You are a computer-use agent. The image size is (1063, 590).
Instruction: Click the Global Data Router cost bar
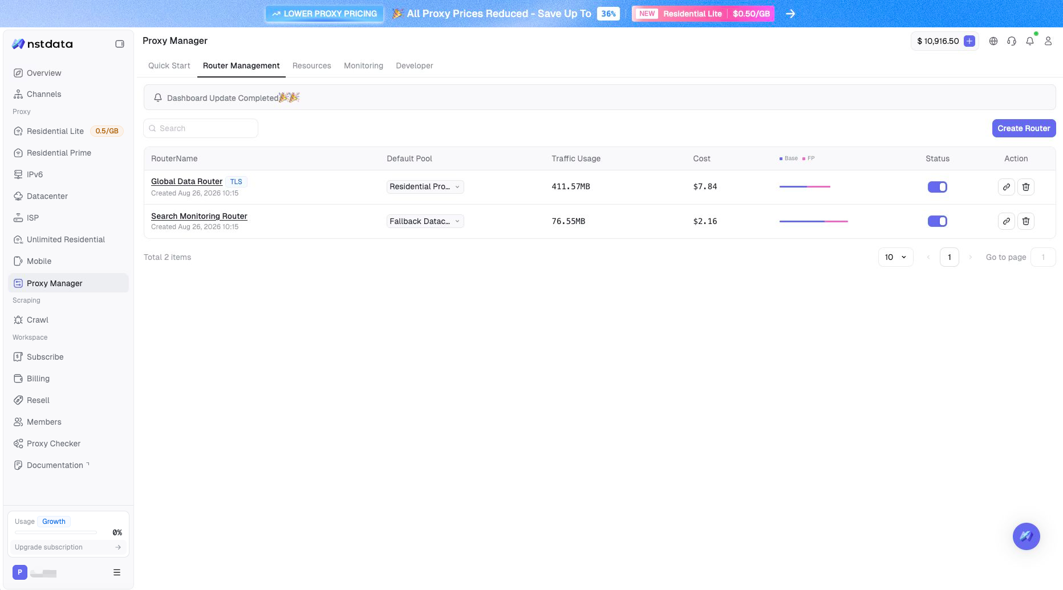[805, 186]
